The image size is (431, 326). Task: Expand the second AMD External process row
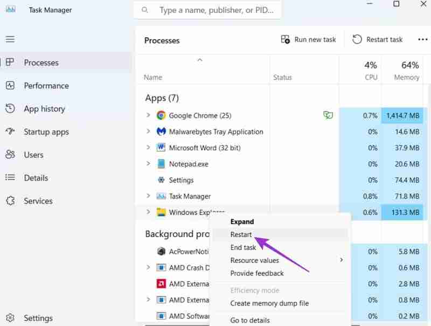[x=148, y=300]
